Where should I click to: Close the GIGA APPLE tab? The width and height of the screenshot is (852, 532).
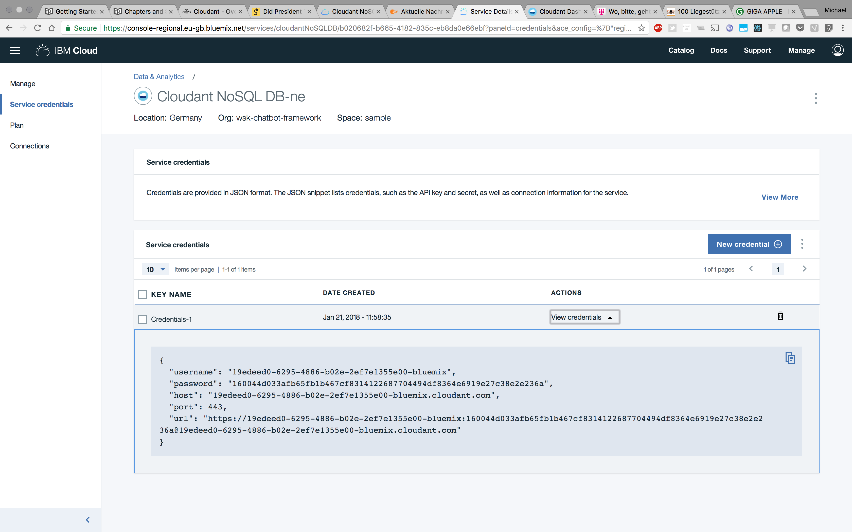click(x=793, y=12)
